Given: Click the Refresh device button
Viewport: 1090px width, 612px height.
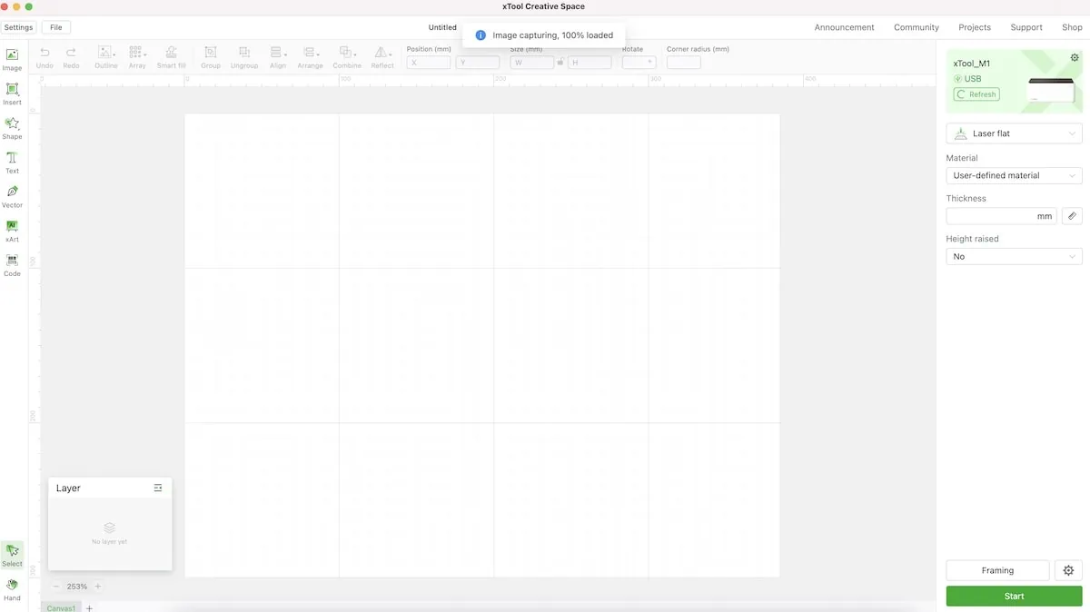Looking at the screenshot, I should 976,94.
